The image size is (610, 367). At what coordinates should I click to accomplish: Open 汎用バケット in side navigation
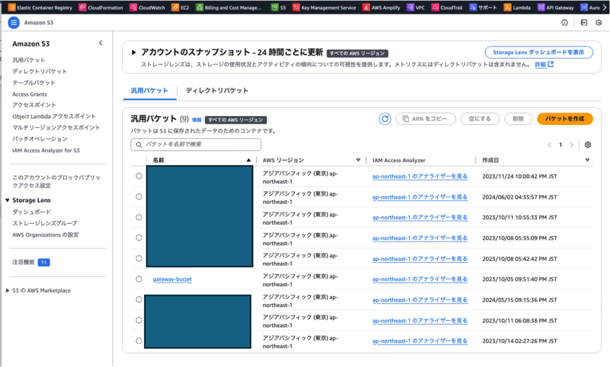point(29,60)
